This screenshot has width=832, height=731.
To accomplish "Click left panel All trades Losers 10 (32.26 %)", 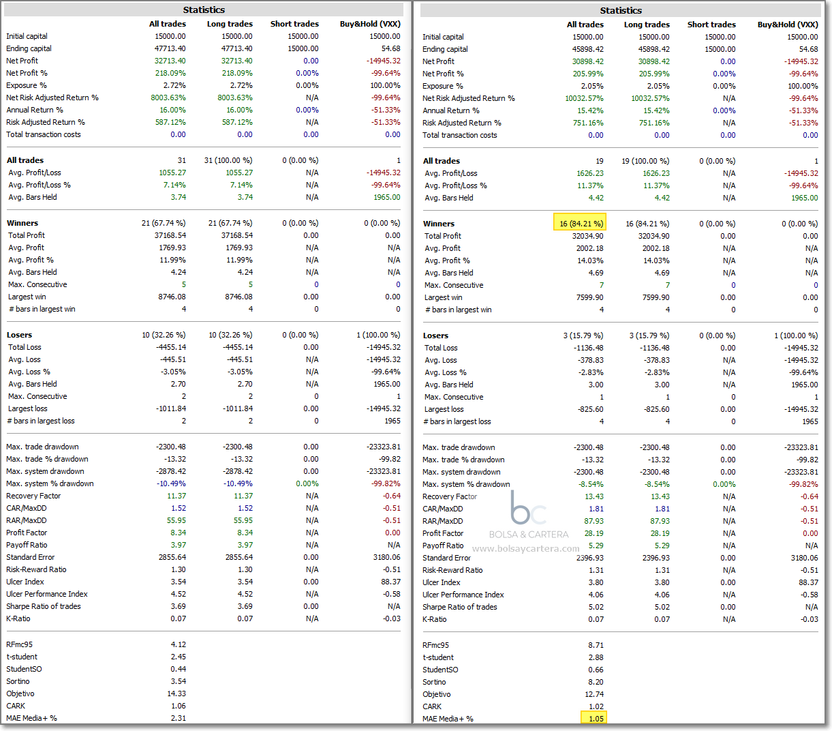I will click(x=164, y=335).
